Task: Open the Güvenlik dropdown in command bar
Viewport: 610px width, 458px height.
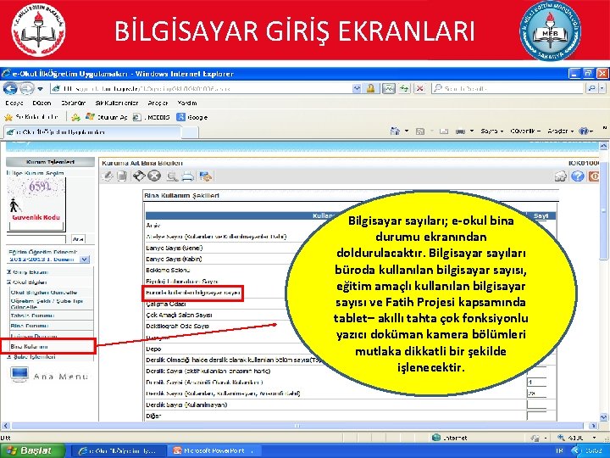Action: pyautogui.click(x=525, y=131)
